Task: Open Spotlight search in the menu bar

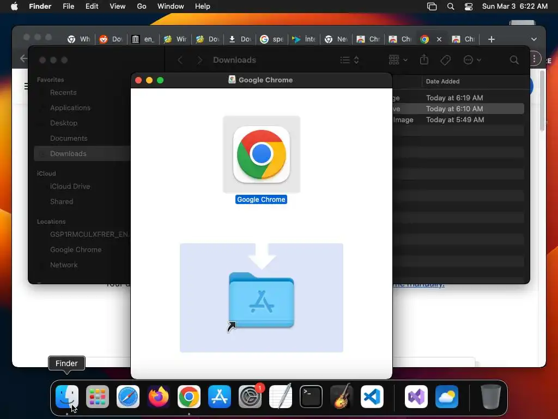Action: click(x=451, y=7)
